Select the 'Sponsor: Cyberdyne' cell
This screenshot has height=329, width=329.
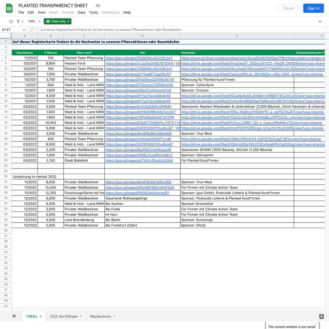click(x=237, y=85)
